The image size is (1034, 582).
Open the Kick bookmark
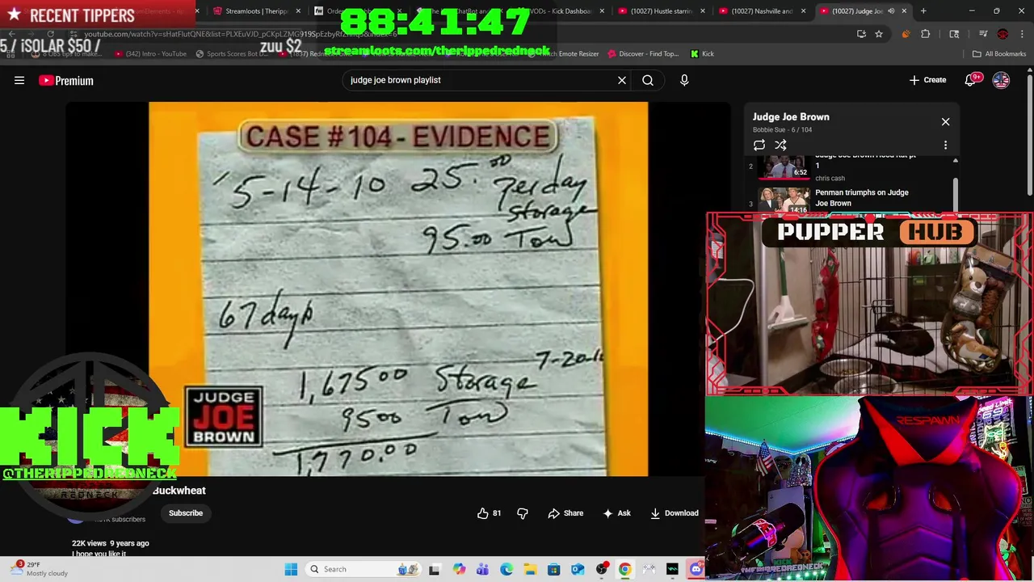702,54
